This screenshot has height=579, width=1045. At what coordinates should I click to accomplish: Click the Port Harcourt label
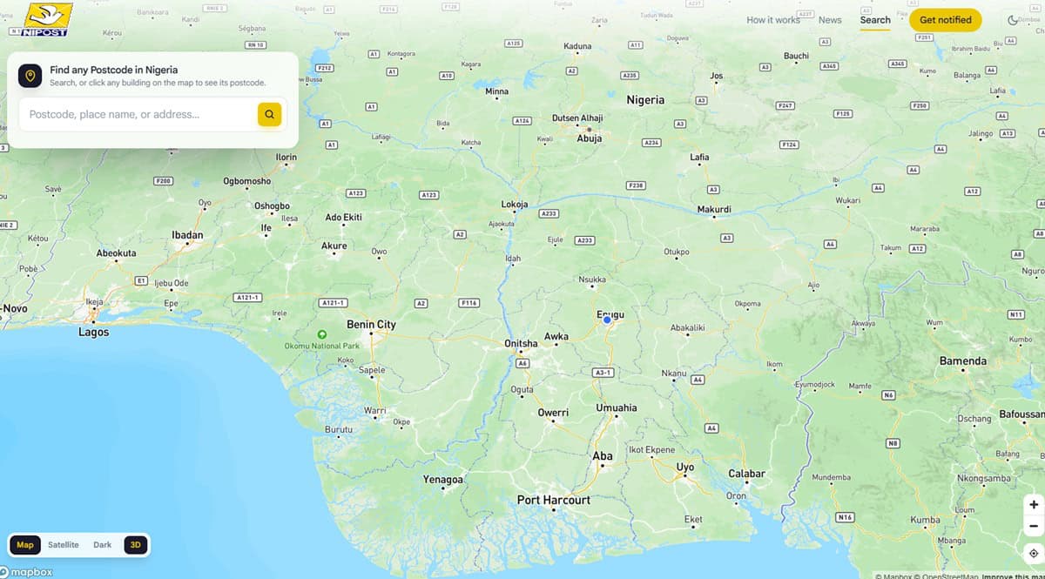click(x=554, y=500)
